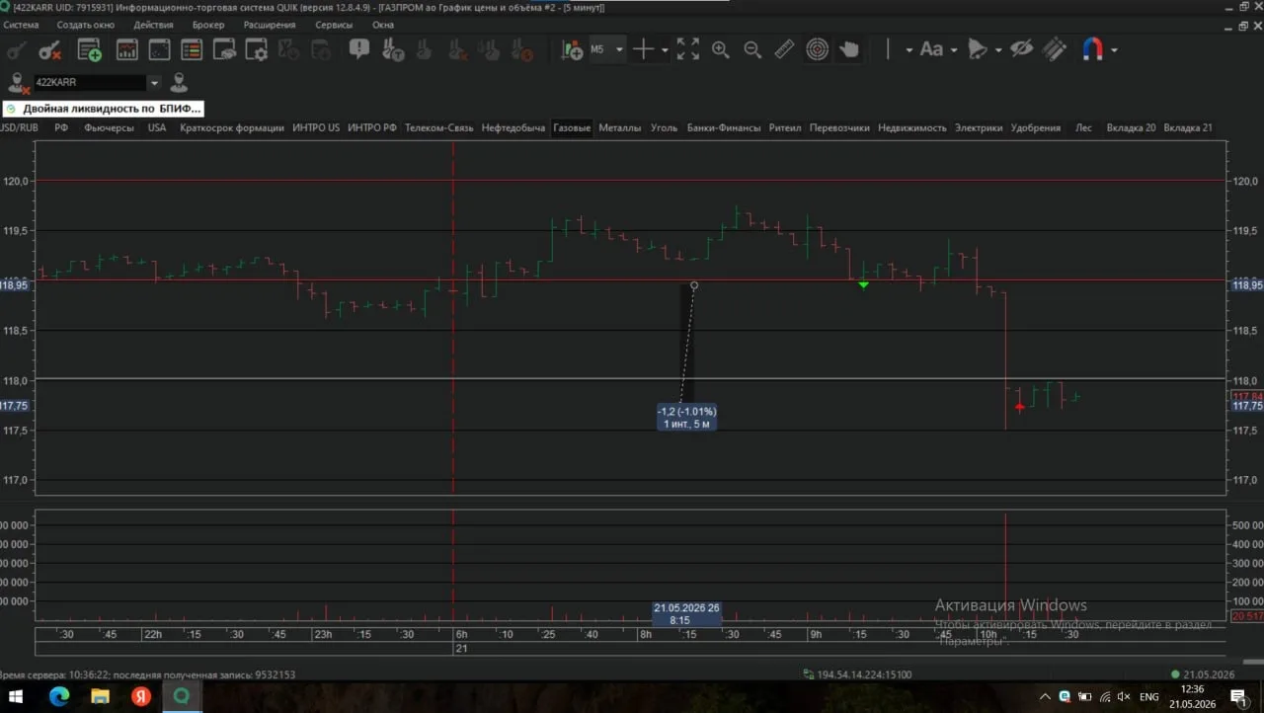Open Microsoft Edge from taskbar
This screenshot has width=1264, height=713.
pyautogui.click(x=60, y=696)
